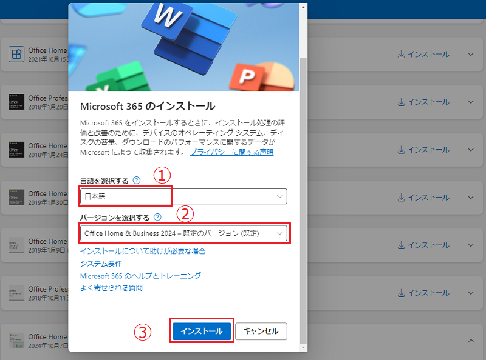Expand the 2018年1月20日 Office Professional row chevron
Image resolution: width=486 pixels, height=360 pixels.
click(471, 102)
